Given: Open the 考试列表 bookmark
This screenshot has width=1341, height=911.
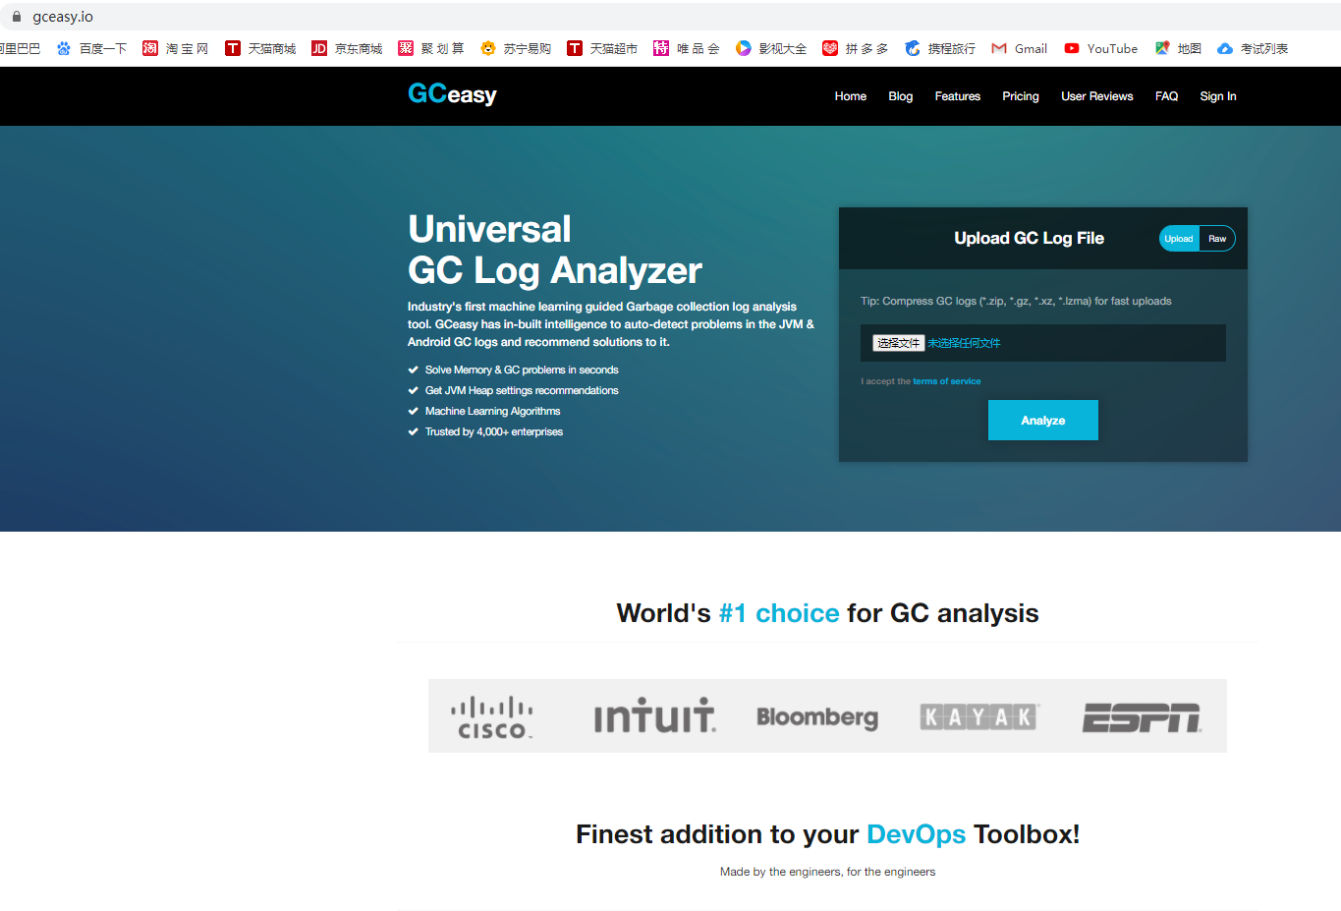Looking at the screenshot, I should pyautogui.click(x=1253, y=48).
